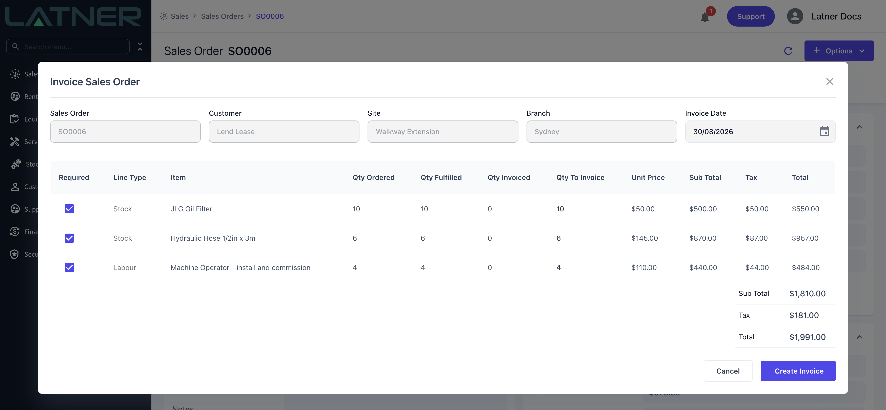Click the $181.00 tax value

point(804,315)
